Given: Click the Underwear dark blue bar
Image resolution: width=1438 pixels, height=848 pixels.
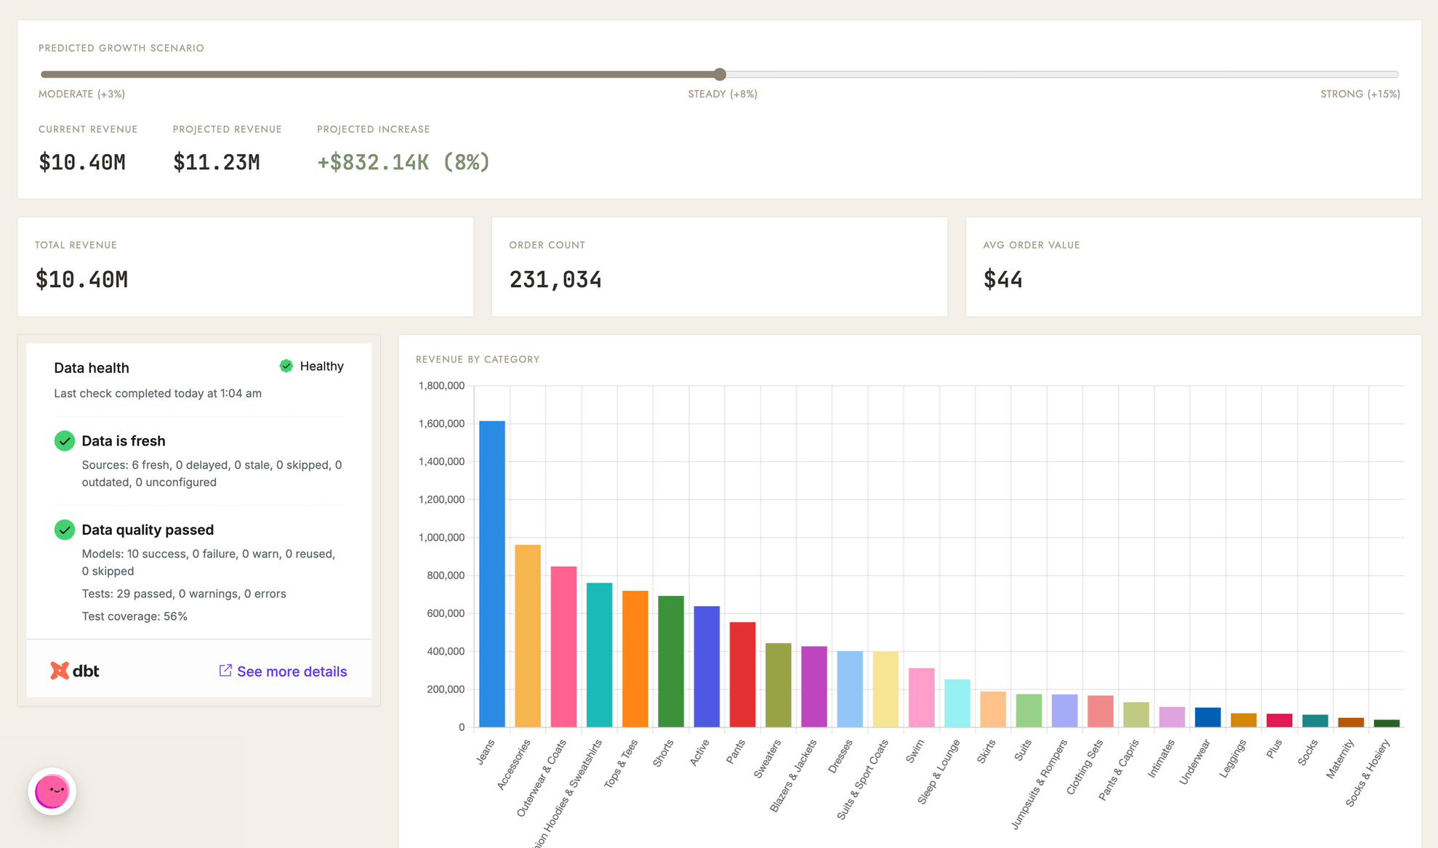Looking at the screenshot, I should tap(1208, 717).
